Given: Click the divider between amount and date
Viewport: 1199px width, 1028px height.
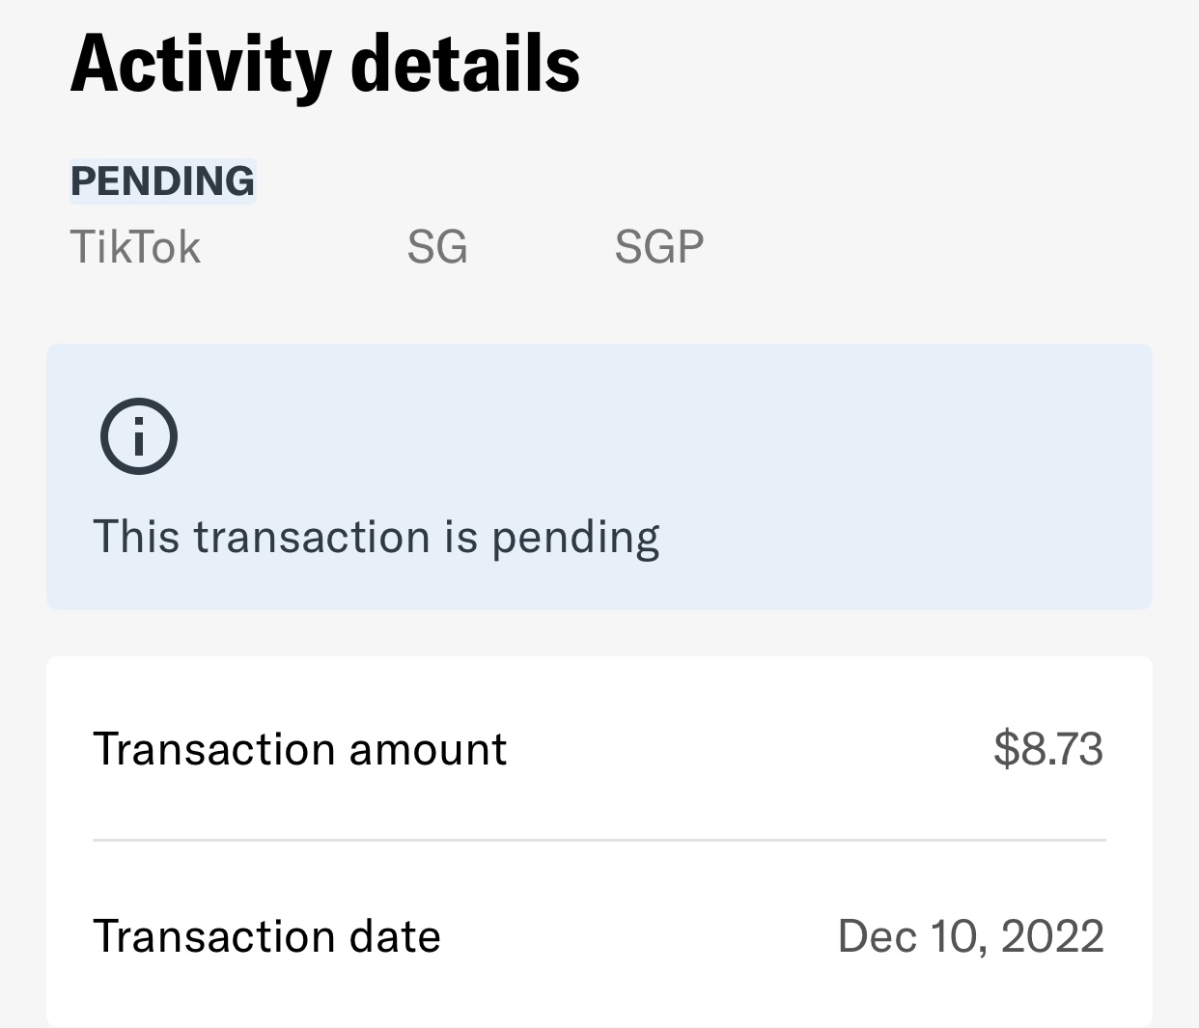Looking at the screenshot, I should tap(599, 841).
